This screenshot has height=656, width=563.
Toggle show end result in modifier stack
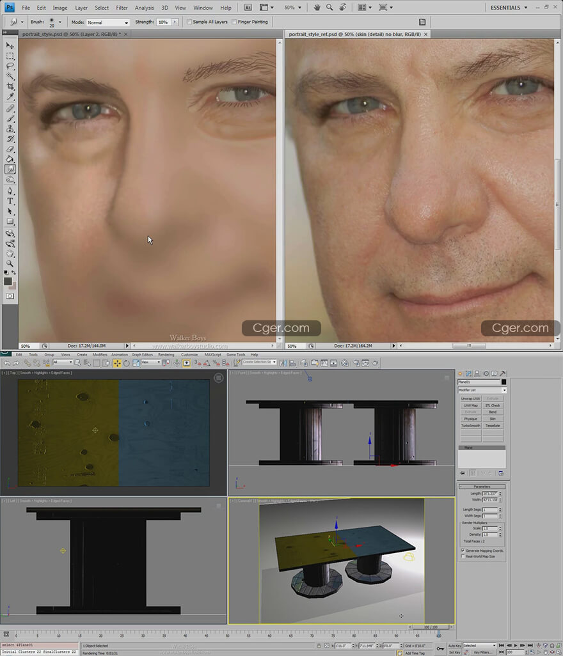(473, 473)
